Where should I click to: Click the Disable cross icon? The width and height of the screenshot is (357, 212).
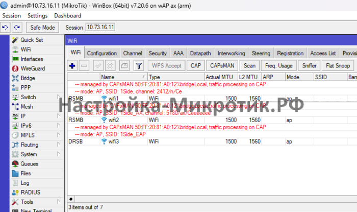tap(110, 66)
